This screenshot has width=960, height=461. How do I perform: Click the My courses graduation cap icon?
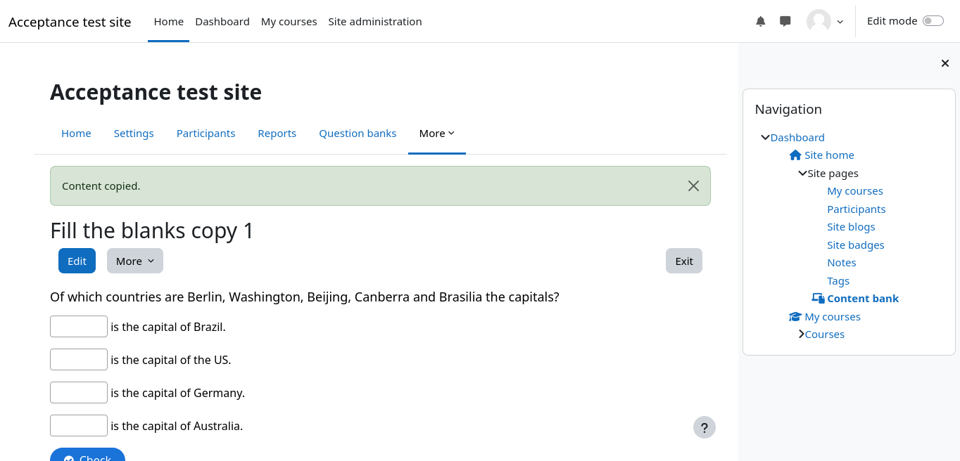795,317
